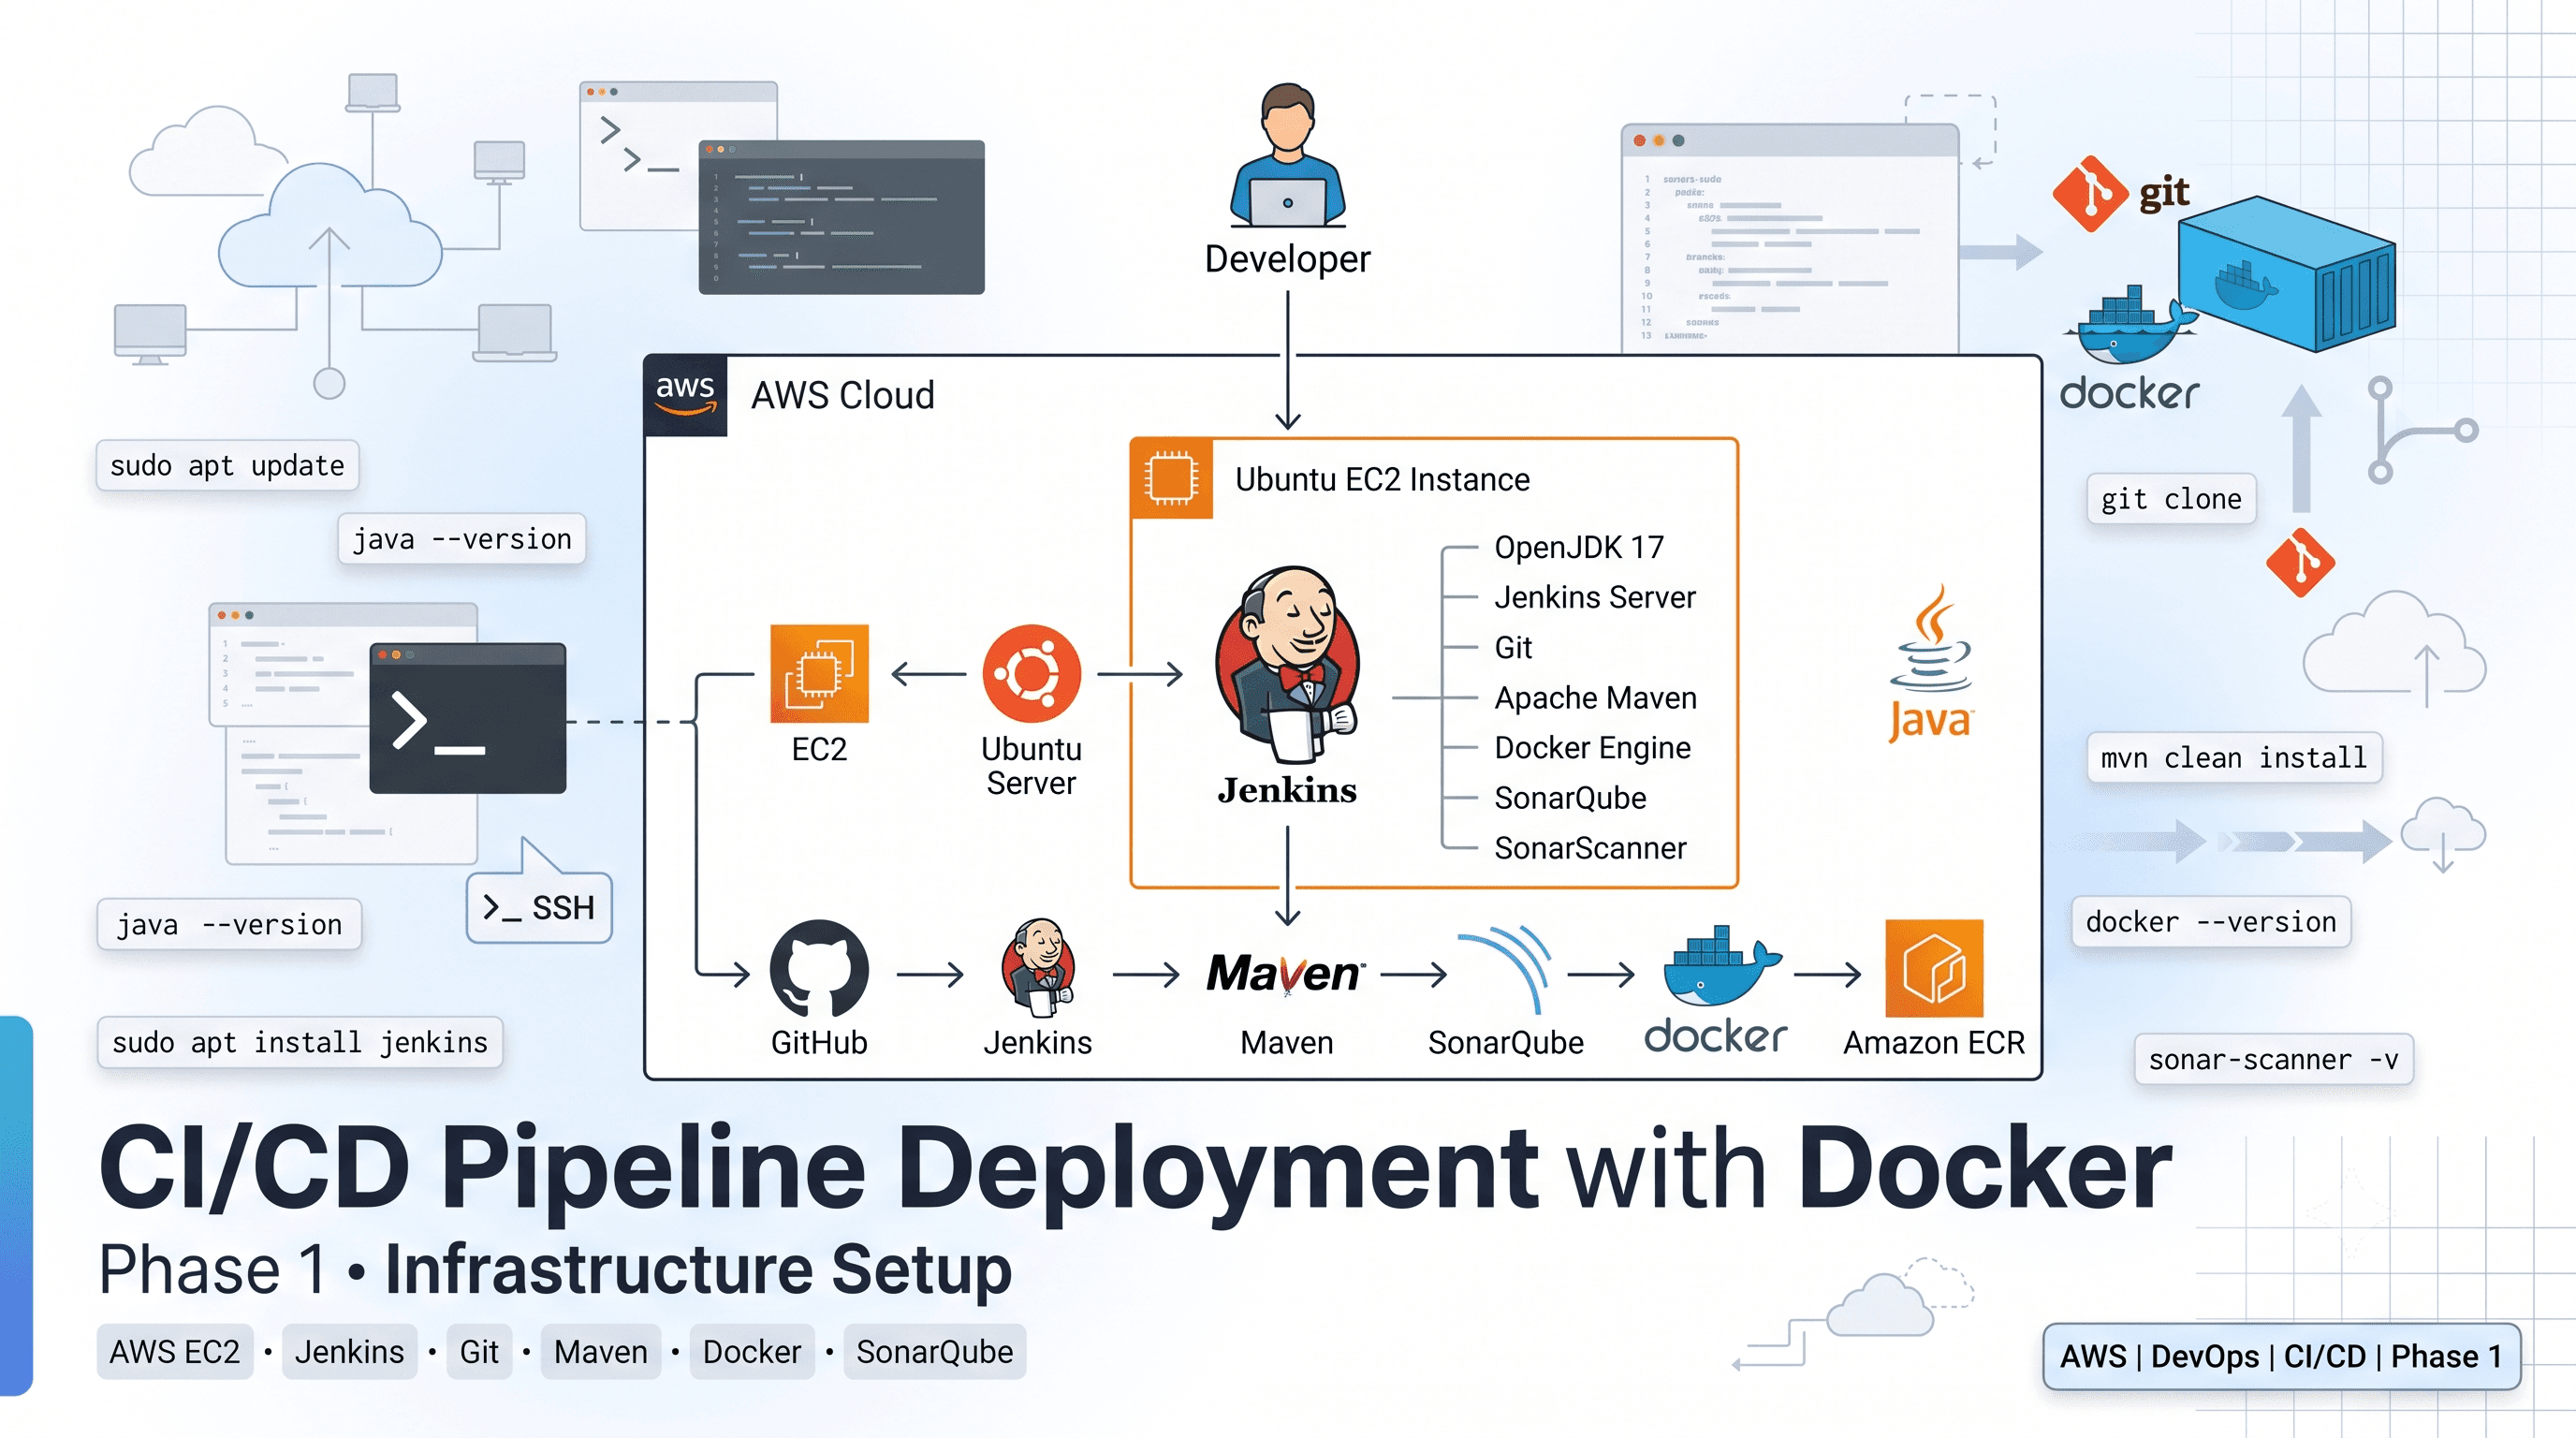Click the SonarScanner list entry
Image resolution: width=2576 pixels, height=1438 pixels.
[x=1590, y=847]
